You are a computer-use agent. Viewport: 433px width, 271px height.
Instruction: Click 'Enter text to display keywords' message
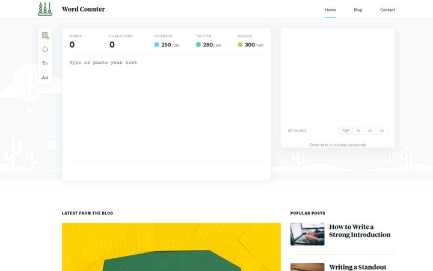coord(338,145)
